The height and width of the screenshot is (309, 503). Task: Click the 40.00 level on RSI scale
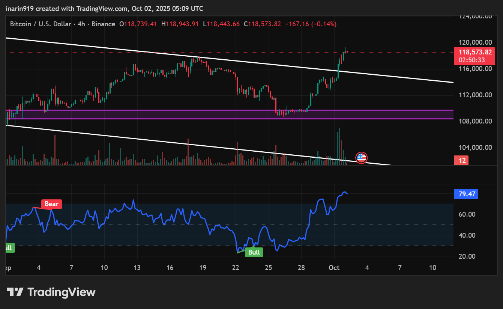pyautogui.click(x=467, y=235)
